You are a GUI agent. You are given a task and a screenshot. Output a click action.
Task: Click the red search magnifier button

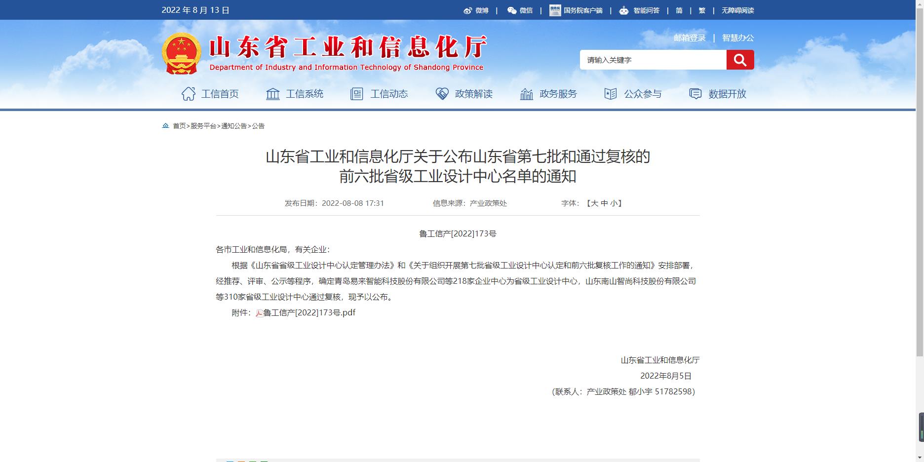click(739, 60)
